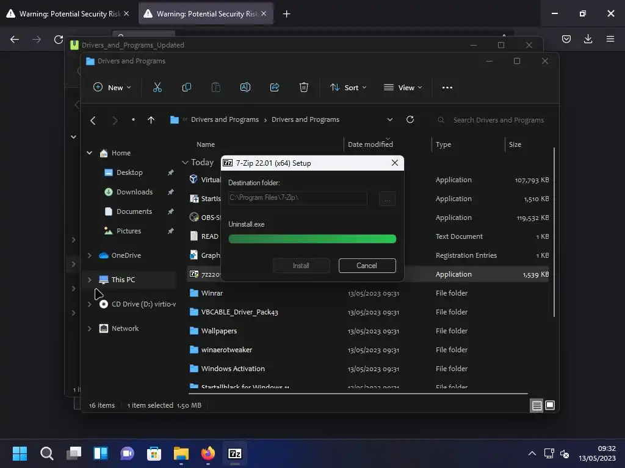The width and height of the screenshot is (625, 468).
Task: Select Desktop in the navigation pane
Action: (x=130, y=172)
